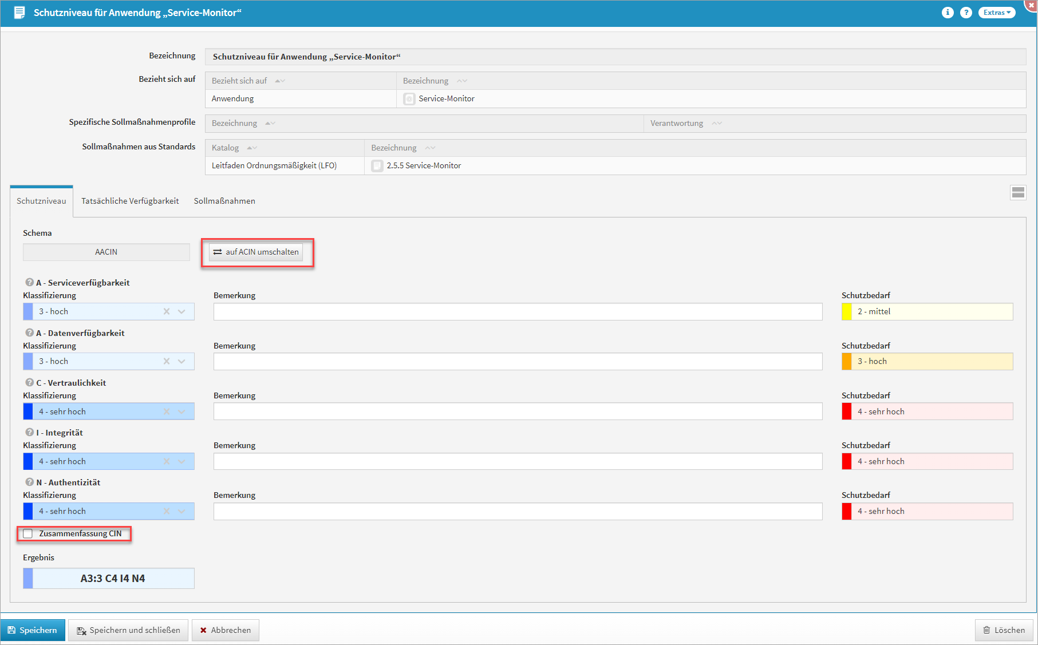
Task: Click the Service-Monitor application entry icon
Action: coord(409,99)
